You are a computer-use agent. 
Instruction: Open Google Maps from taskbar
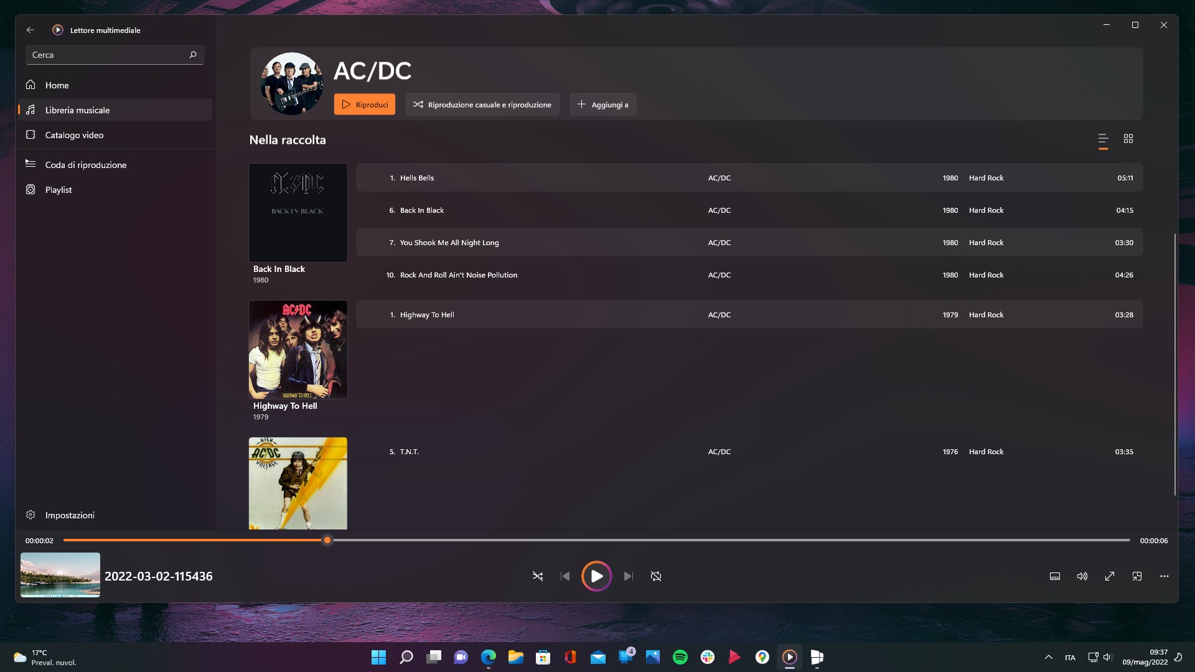[x=762, y=657]
